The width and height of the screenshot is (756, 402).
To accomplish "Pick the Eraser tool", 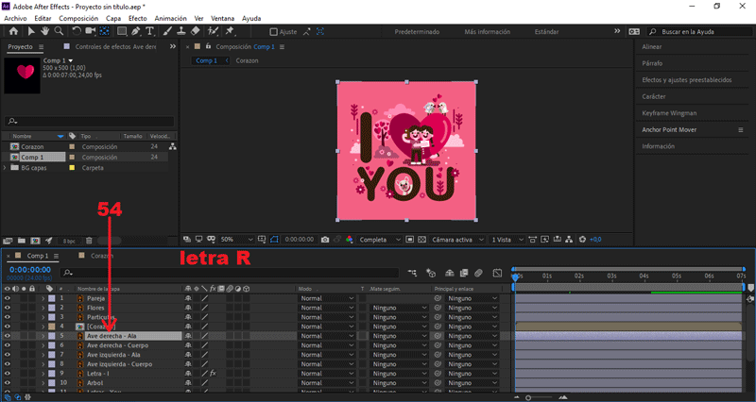I will (196, 31).
